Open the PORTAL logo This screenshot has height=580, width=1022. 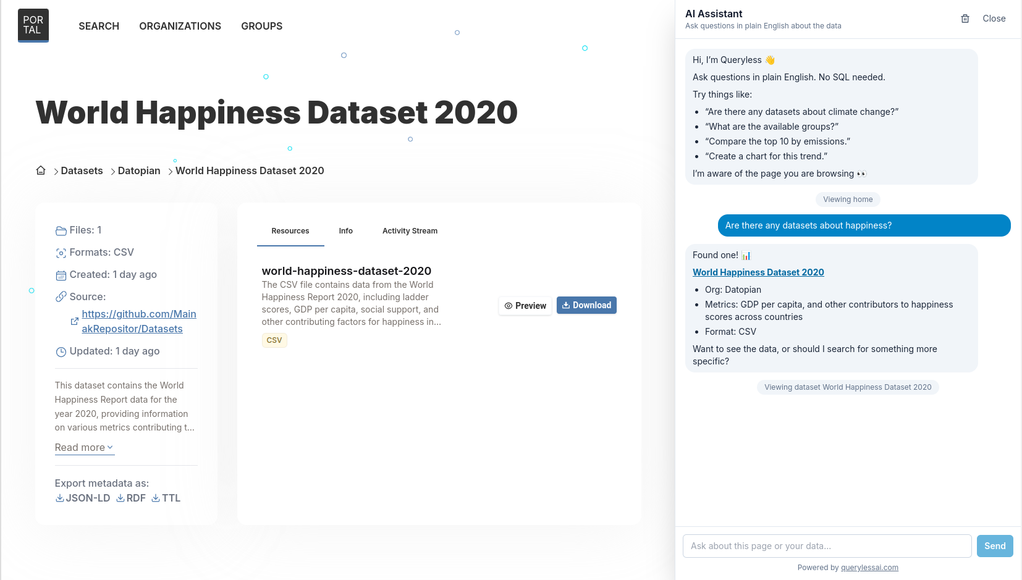[x=33, y=25]
